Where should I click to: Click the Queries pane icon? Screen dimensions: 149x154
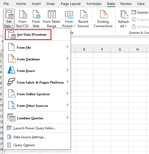coord(134,12)
